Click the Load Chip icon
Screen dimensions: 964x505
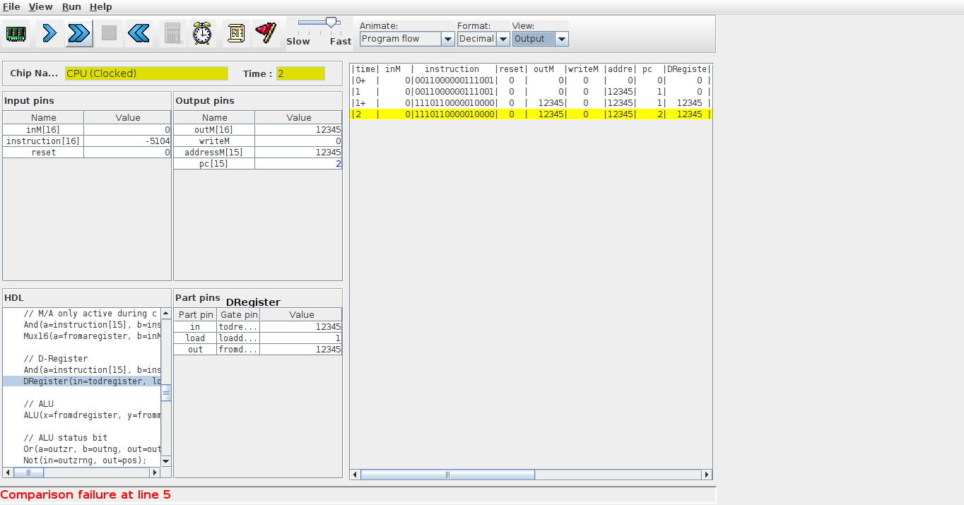pyautogui.click(x=16, y=33)
